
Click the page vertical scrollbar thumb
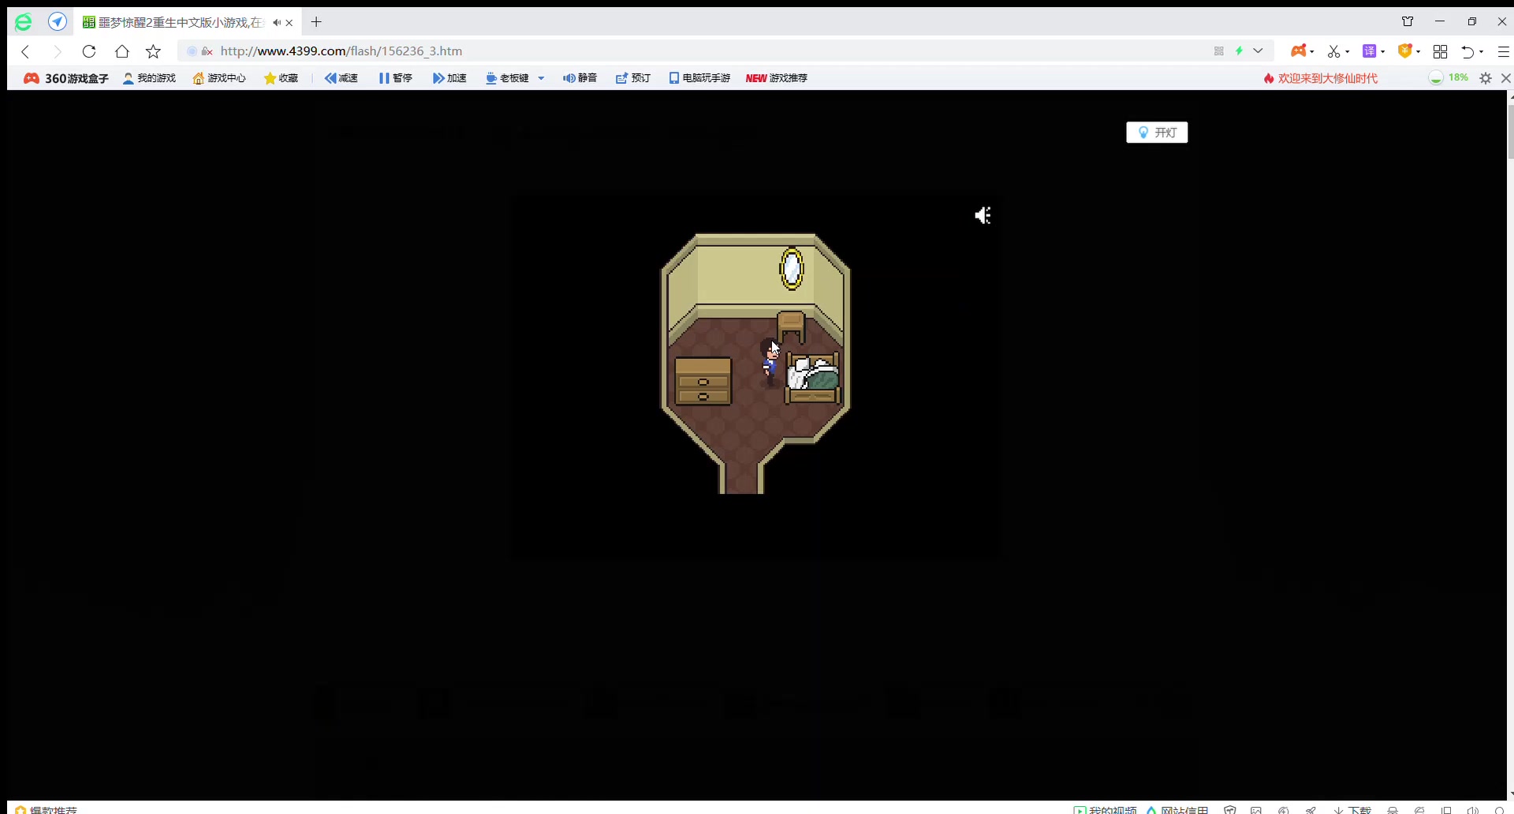tap(1510, 130)
